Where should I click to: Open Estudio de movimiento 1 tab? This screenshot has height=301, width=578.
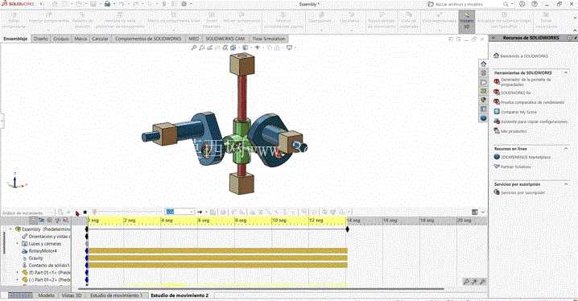117,295
